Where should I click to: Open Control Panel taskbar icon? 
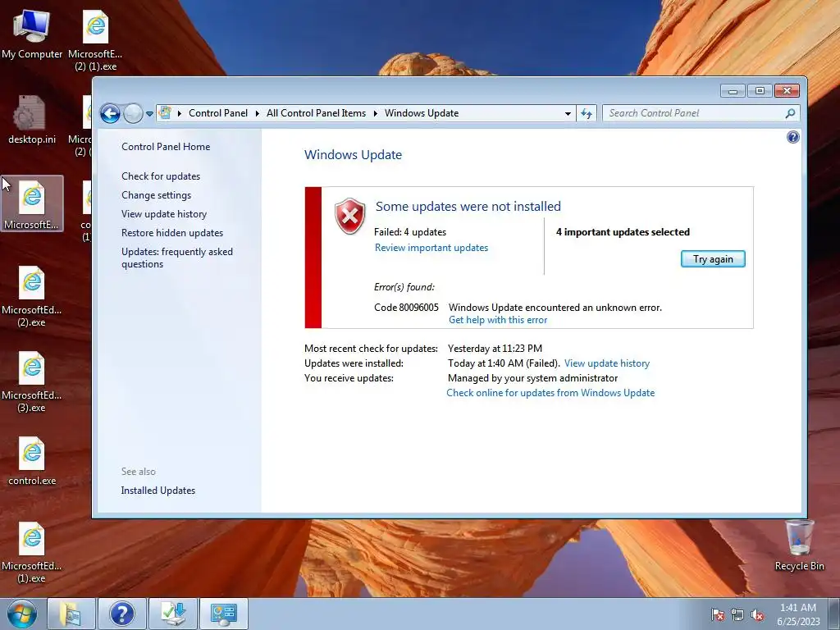click(x=223, y=614)
